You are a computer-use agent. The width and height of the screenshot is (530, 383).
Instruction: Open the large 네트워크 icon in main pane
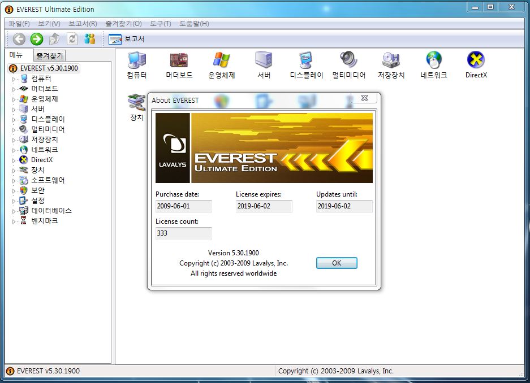[434, 66]
